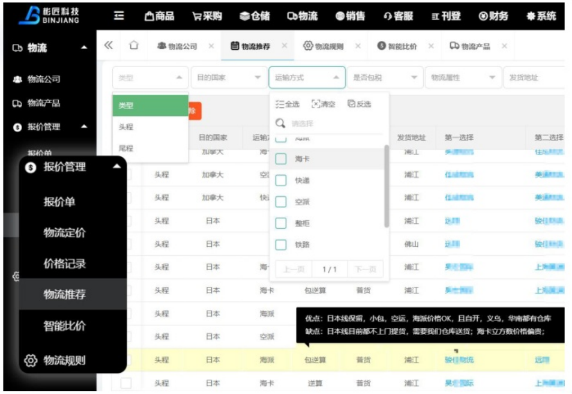Switch to the 物流规则 tab
This screenshot has height=394, width=572.
[x=323, y=46]
